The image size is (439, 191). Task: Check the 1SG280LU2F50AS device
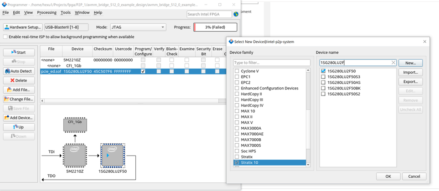tap(323, 82)
